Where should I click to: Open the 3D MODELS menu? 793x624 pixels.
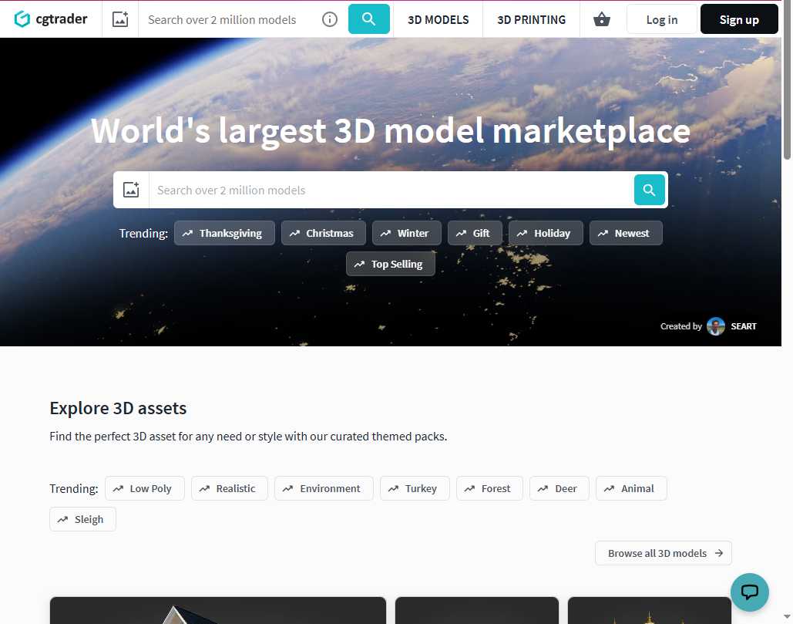[x=438, y=19]
